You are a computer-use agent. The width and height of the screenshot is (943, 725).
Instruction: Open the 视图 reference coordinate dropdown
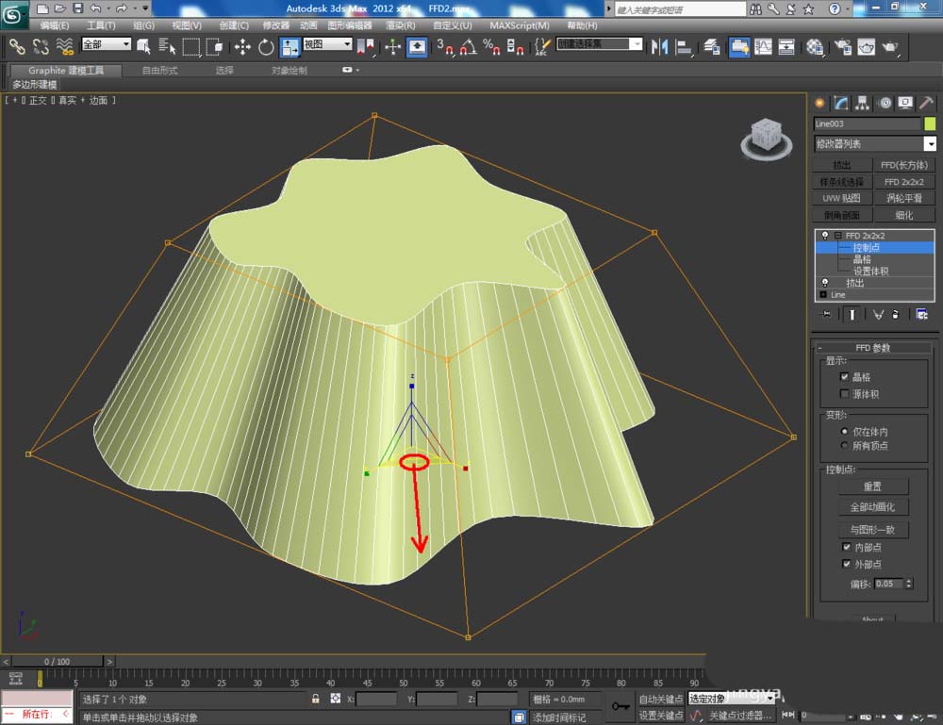[327, 44]
